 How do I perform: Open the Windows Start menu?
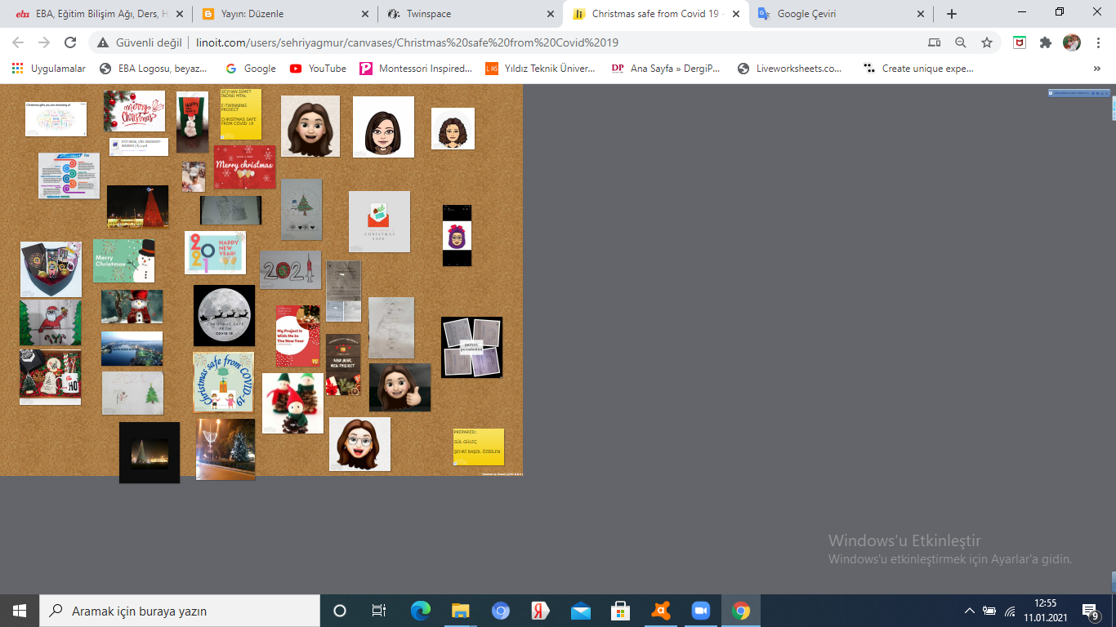click(20, 611)
